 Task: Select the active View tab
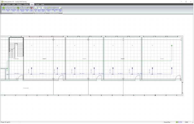pos(32,4)
